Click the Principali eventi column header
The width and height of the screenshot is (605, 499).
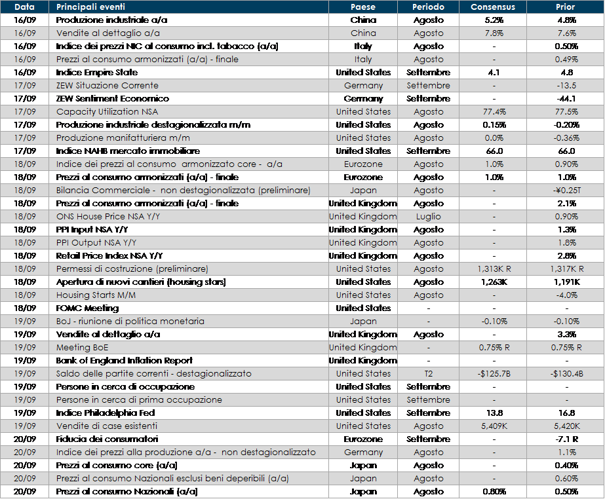90,7
